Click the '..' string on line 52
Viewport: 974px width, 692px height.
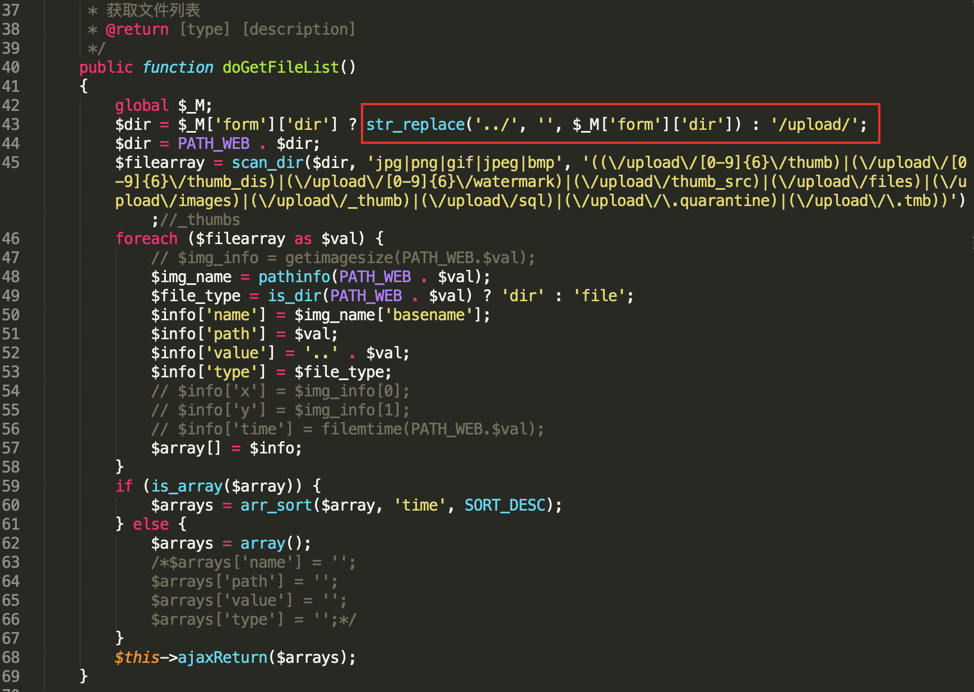[321, 353]
